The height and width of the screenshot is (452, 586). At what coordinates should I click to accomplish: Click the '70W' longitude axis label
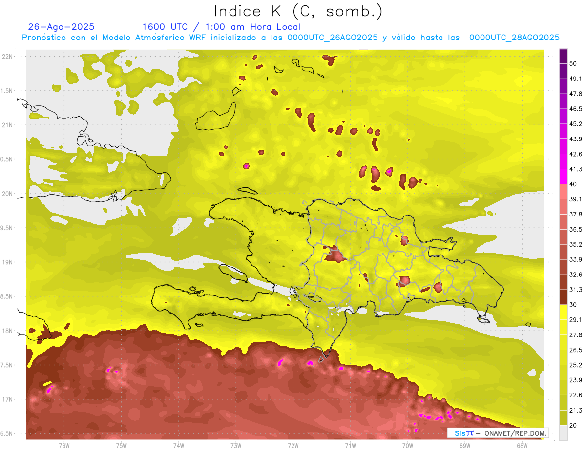pos(408,446)
